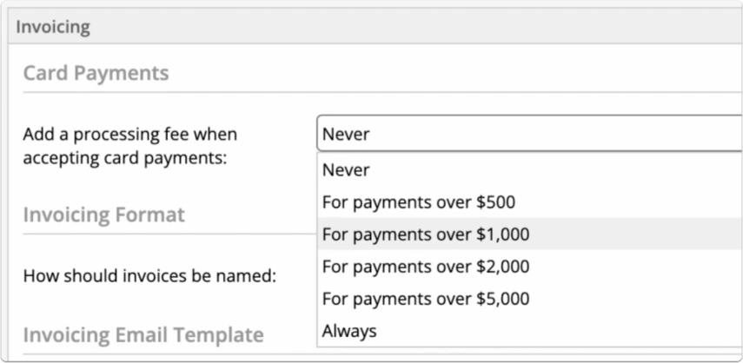The width and height of the screenshot is (743, 363).
Task: Click the Card Payments section heading
Action: [96, 73]
